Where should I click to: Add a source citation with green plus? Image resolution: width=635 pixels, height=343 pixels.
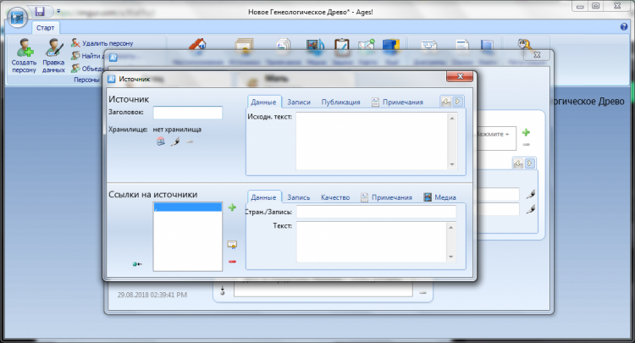232,207
